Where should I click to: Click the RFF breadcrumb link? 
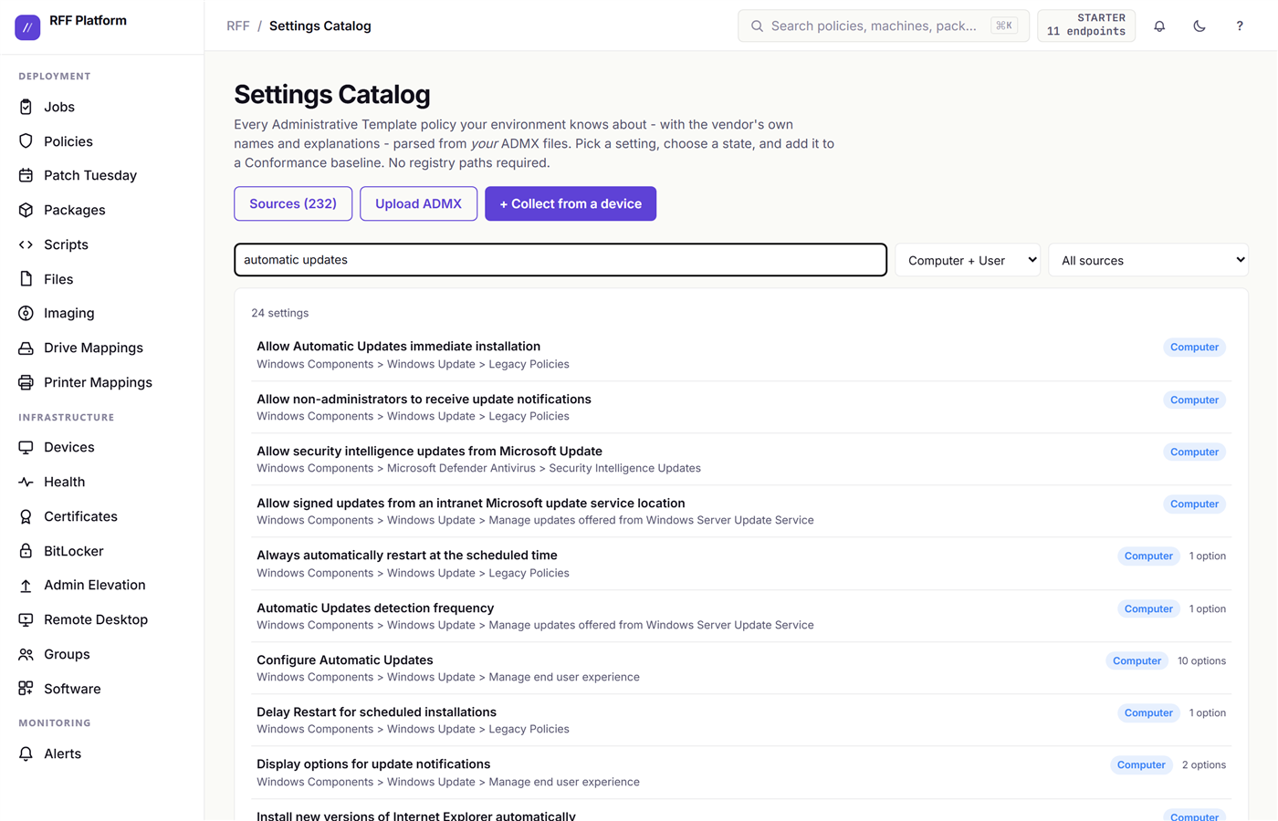[238, 26]
